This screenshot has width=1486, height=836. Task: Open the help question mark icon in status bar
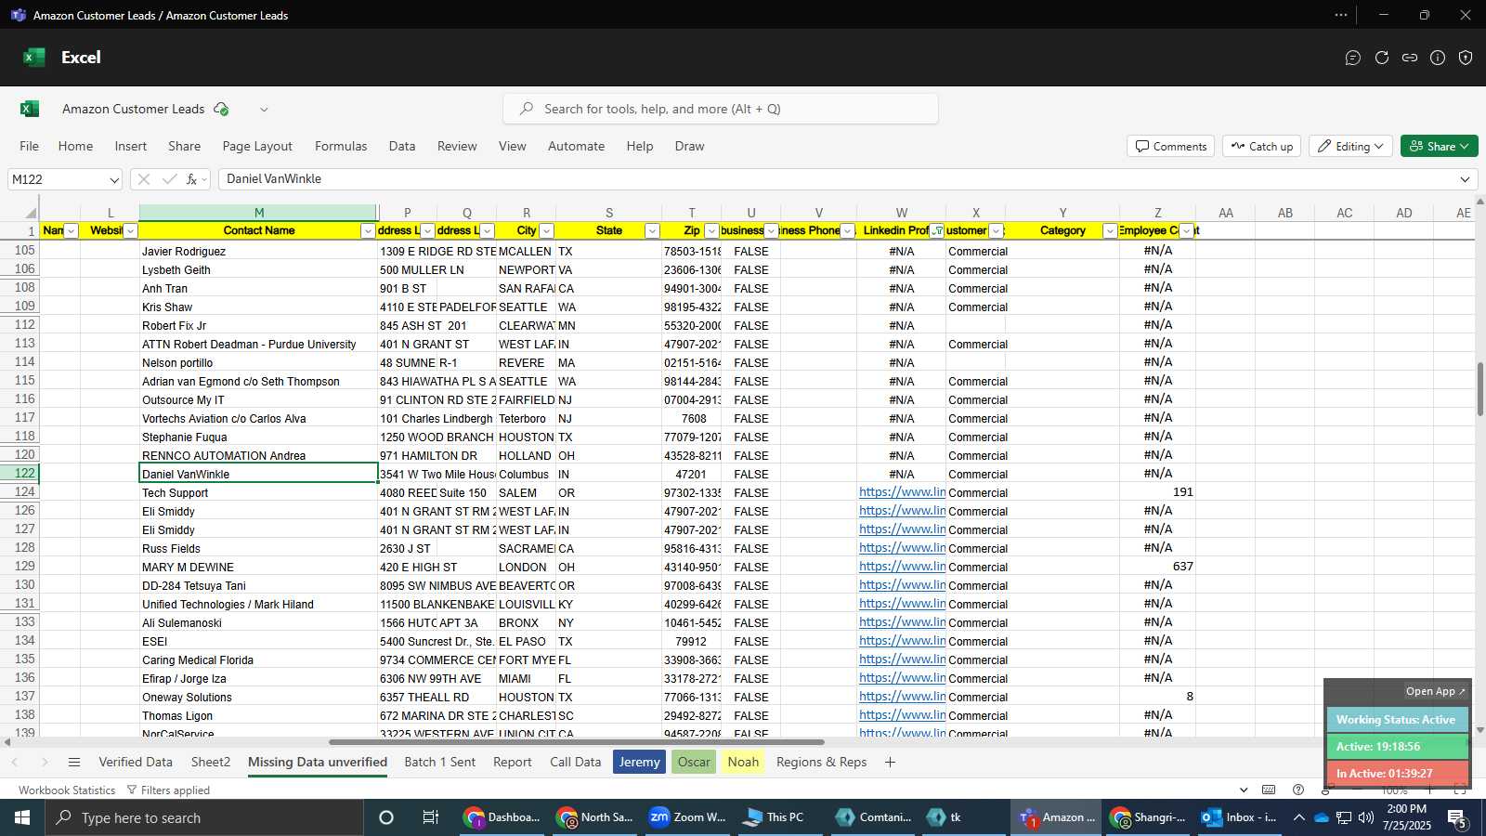pyautogui.click(x=1298, y=790)
